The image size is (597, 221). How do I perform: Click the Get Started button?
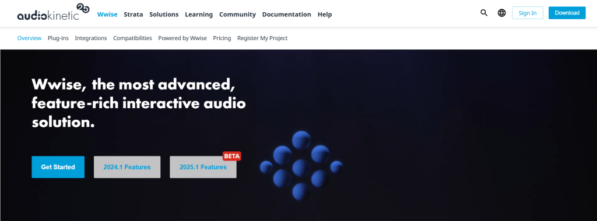point(58,167)
